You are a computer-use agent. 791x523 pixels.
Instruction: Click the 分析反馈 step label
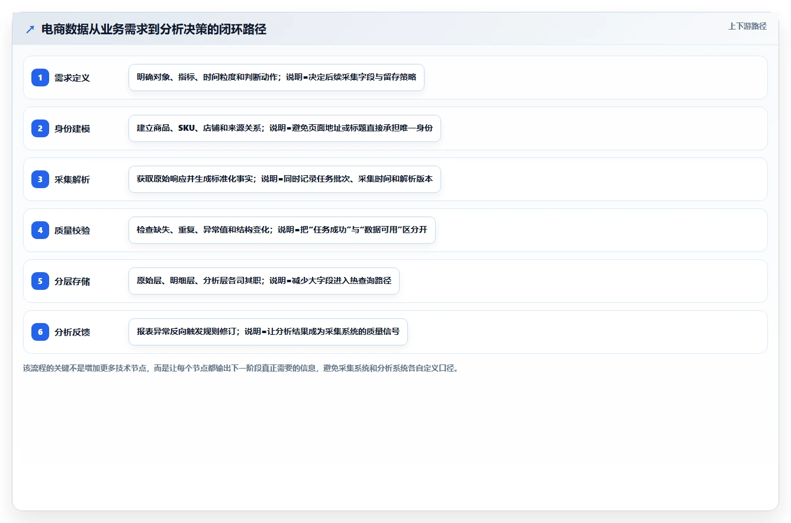pyautogui.click(x=72, y=332)
